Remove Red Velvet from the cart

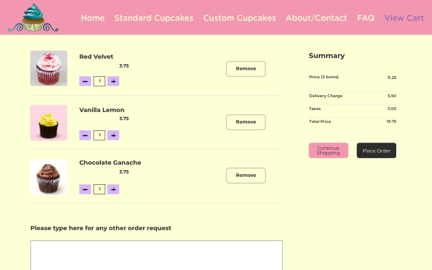click(x=246, y=69)
